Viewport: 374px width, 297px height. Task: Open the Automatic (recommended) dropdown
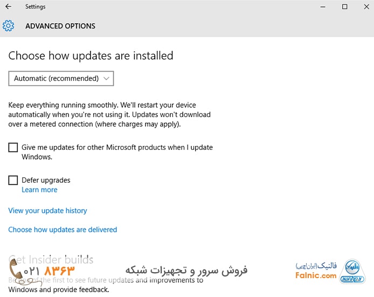coord(61,79)
